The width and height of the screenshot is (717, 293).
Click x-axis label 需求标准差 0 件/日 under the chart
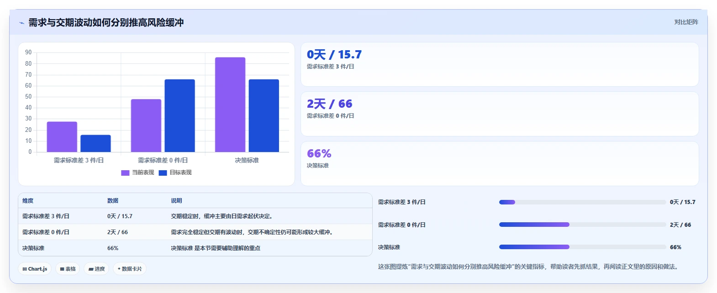(163, 161)
